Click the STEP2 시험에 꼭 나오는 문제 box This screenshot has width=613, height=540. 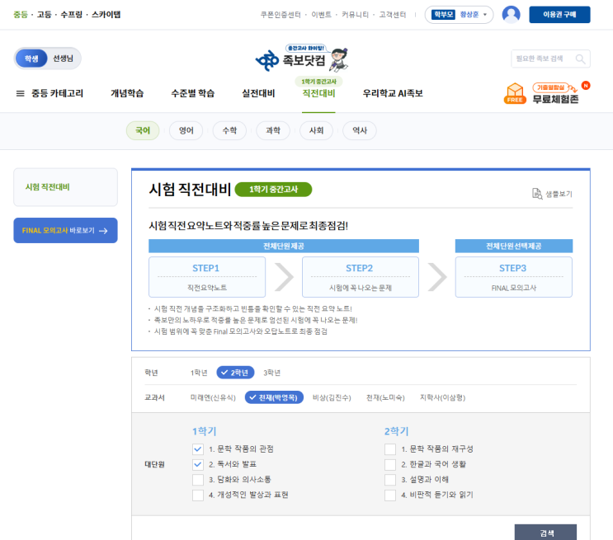[360, 277]
